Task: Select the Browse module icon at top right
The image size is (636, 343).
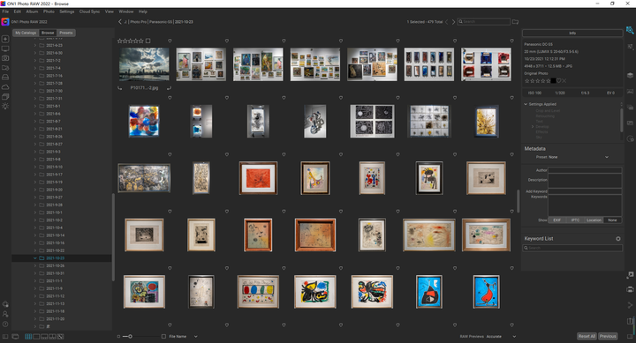Action: [630, 30]
